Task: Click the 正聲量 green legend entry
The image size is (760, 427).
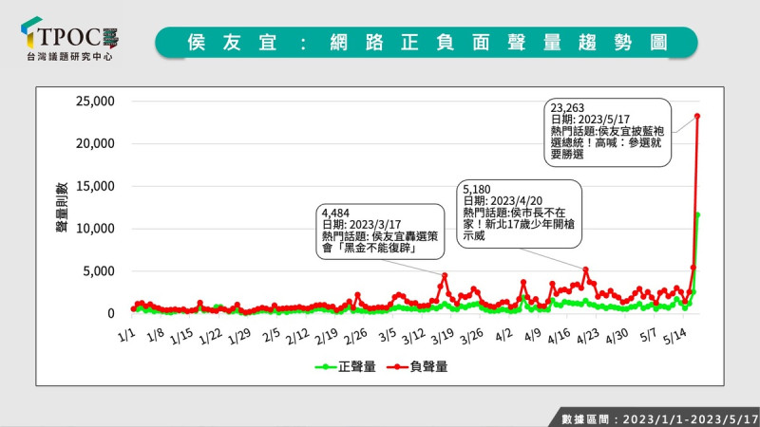Action: click(346, 367)
